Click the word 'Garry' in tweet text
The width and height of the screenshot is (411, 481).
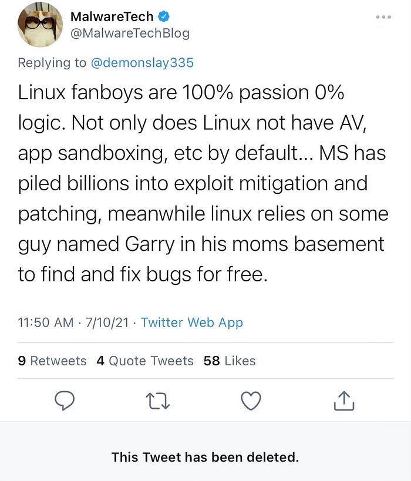pyautogui.click(x=150, y=244)
